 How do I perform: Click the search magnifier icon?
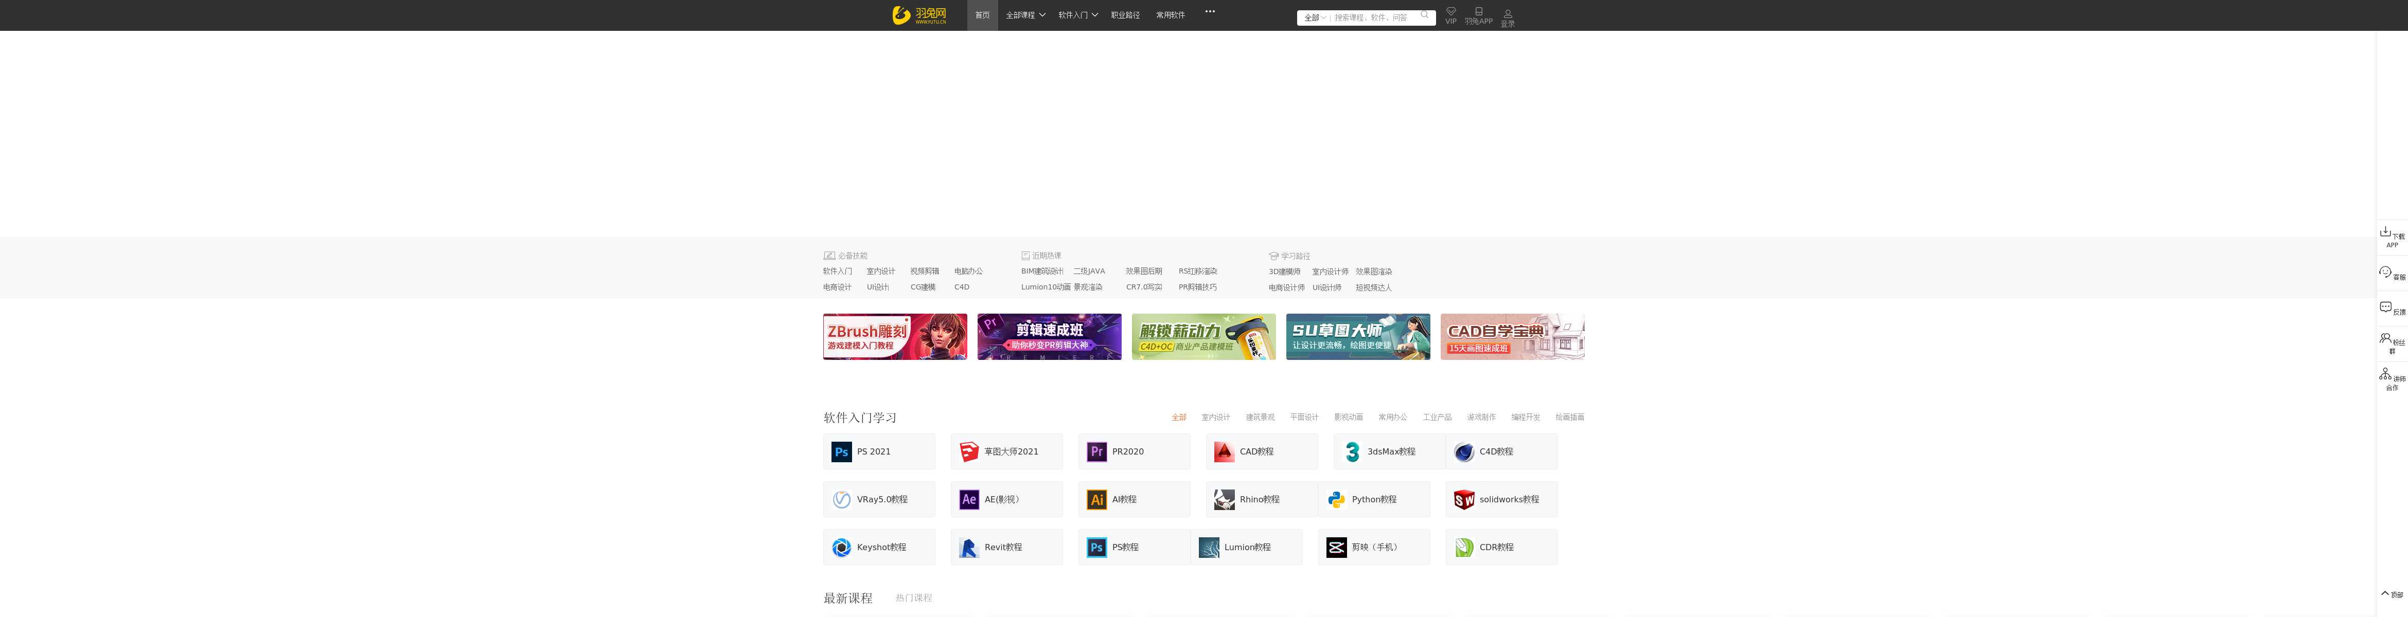[x=1425, y=16]
